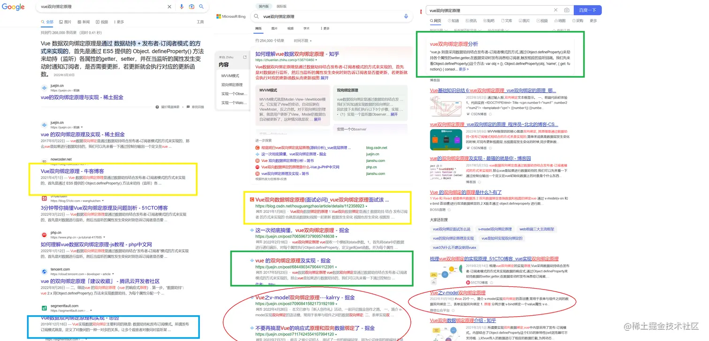Switch to Google 图片 tab
The width and height of the screenshot is (709, 341).
[x=66, y=22]
